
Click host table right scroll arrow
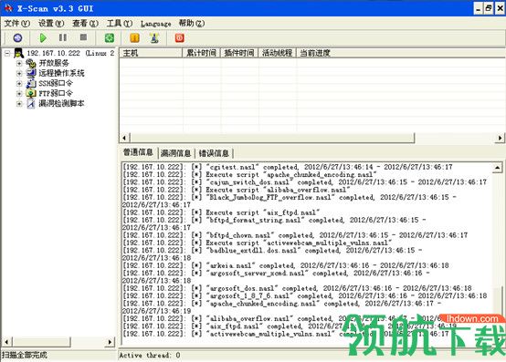pyautogui.click(x=500, y=139)
